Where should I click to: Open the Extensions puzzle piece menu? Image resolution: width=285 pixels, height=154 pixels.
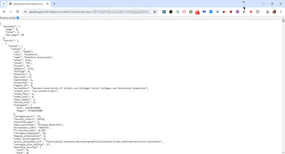coord(258,12)
